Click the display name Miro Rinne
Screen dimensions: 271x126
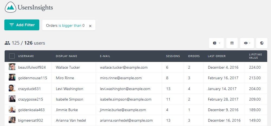coord(65,78)
